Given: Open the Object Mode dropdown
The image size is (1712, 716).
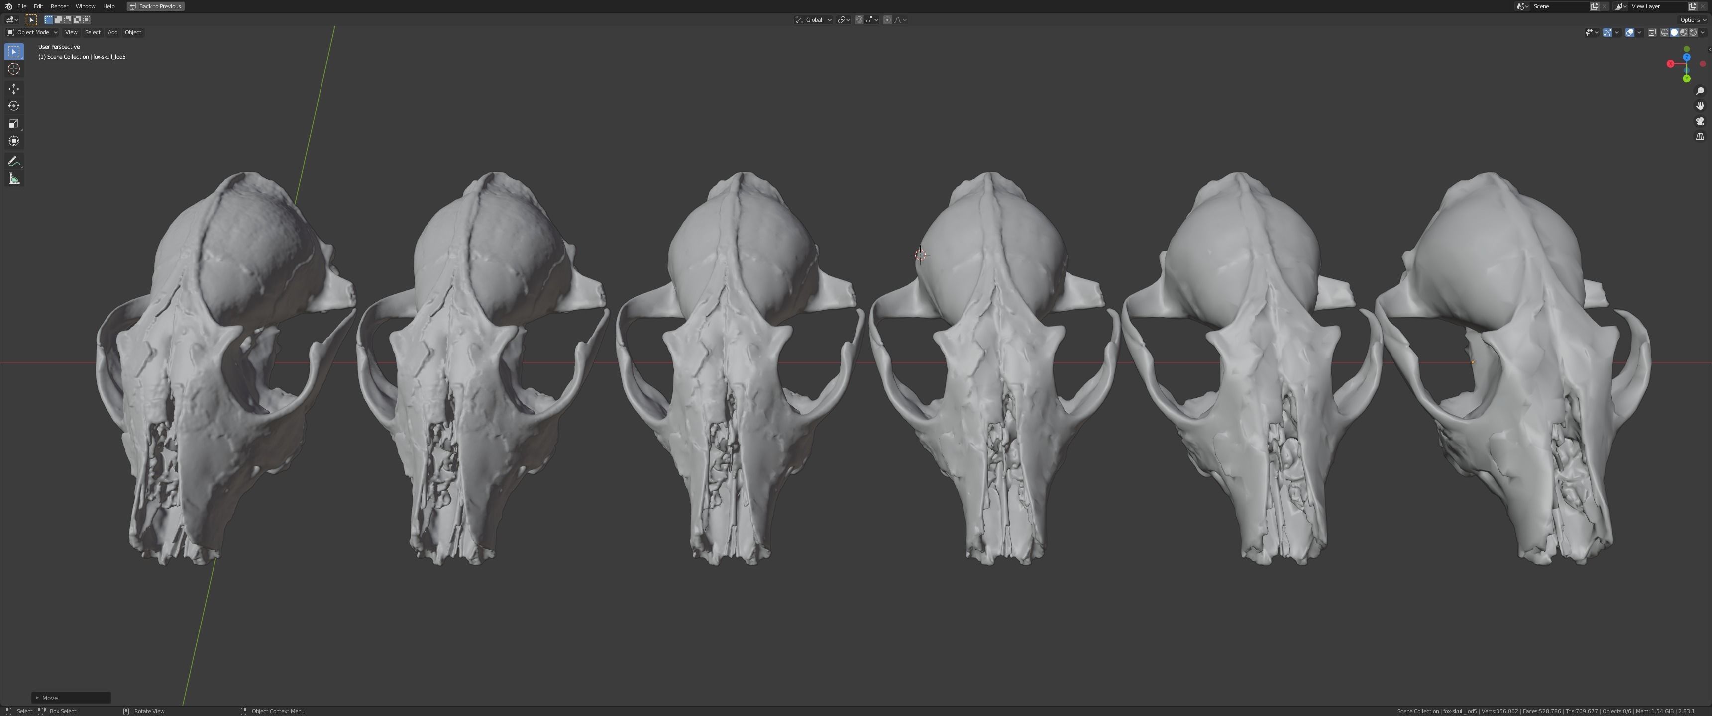Looking at the screenshot, I should point(32,32).
